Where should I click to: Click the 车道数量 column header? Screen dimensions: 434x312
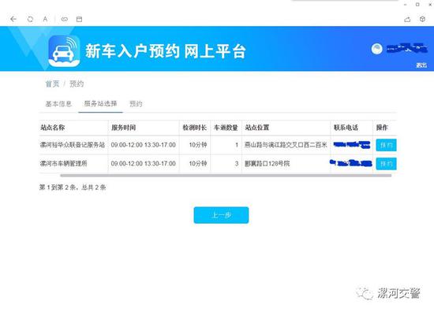(x=226, y=128)
